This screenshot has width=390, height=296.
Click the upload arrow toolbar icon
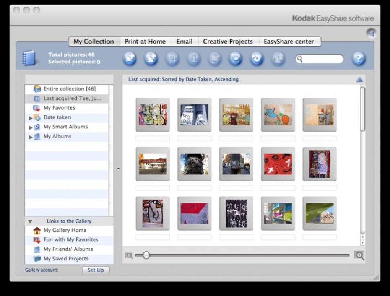click(x=278, y=59)
